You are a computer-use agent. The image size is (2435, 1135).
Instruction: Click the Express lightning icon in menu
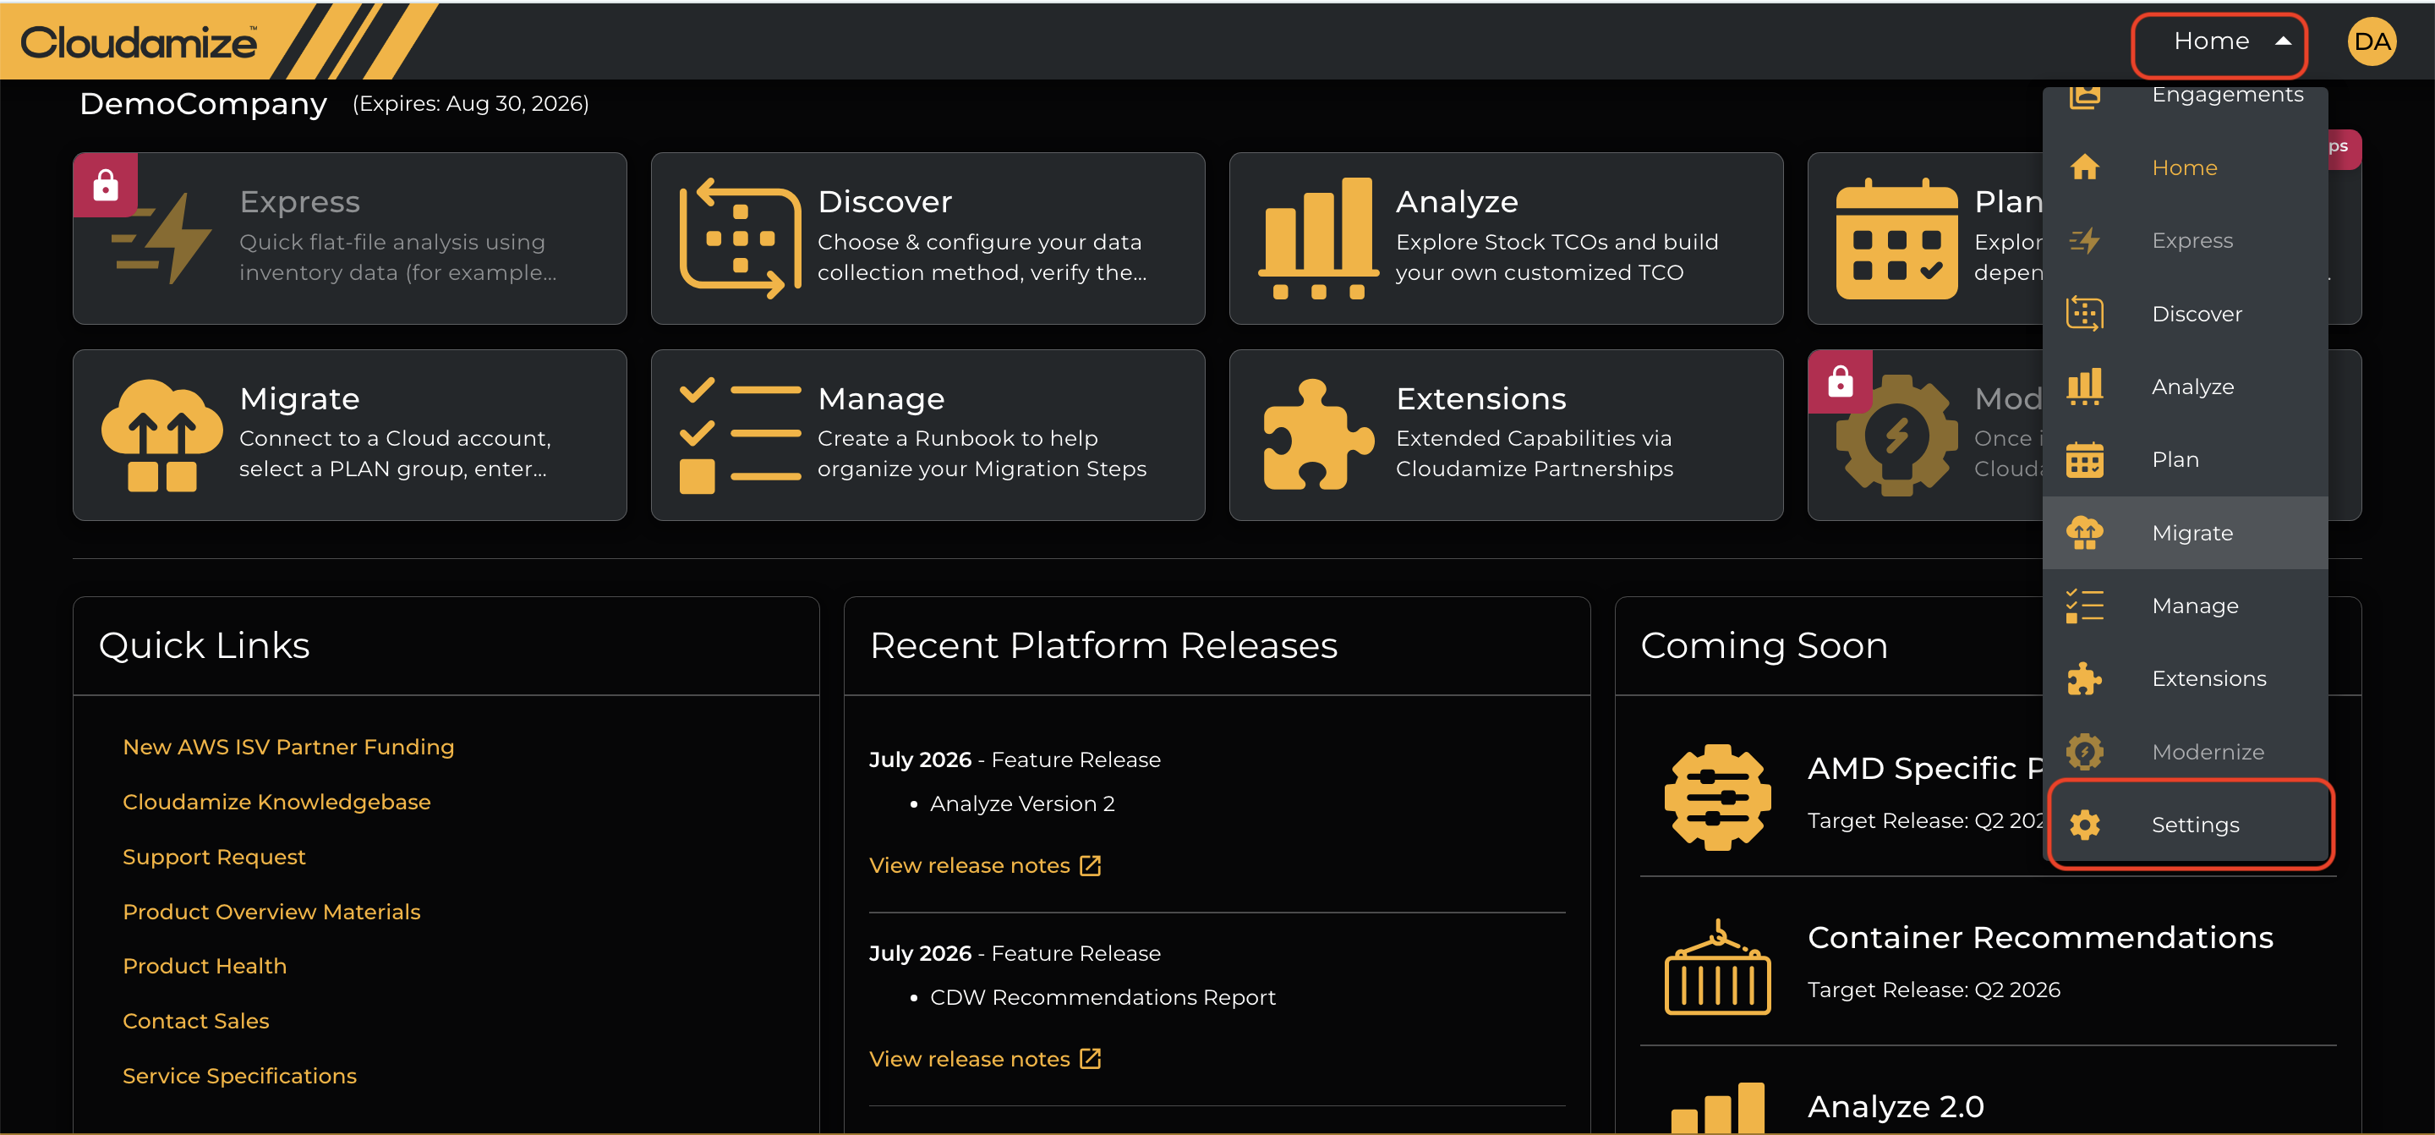click(2084, 240)
